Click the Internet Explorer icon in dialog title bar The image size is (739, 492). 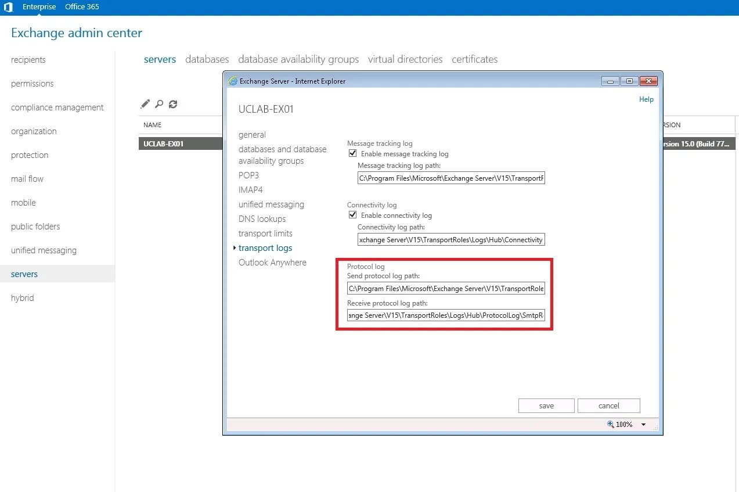pyautogui.click(x=233, y=81)
